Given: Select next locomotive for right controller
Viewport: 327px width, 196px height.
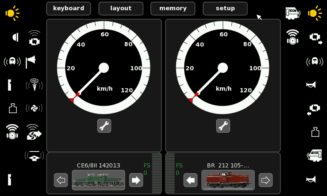Looking at the screenshot, I should (x=266, y=180).
